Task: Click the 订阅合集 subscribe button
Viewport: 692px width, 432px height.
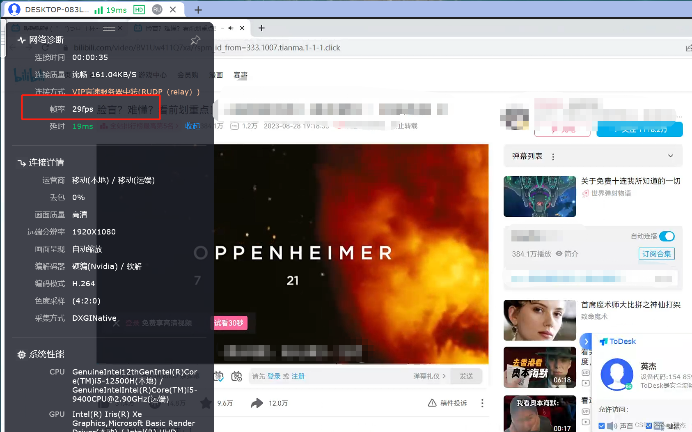Action: pyautogui.click(x=656, y=253)
